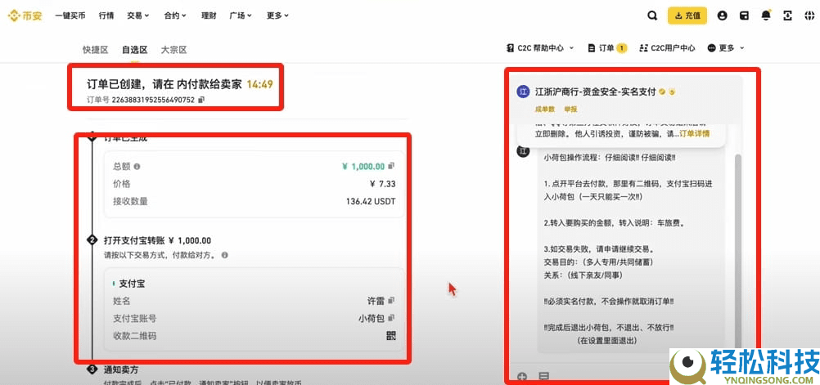
Task: Copy the total amount ¥1,000.00
Action: [x=392, y=166]
